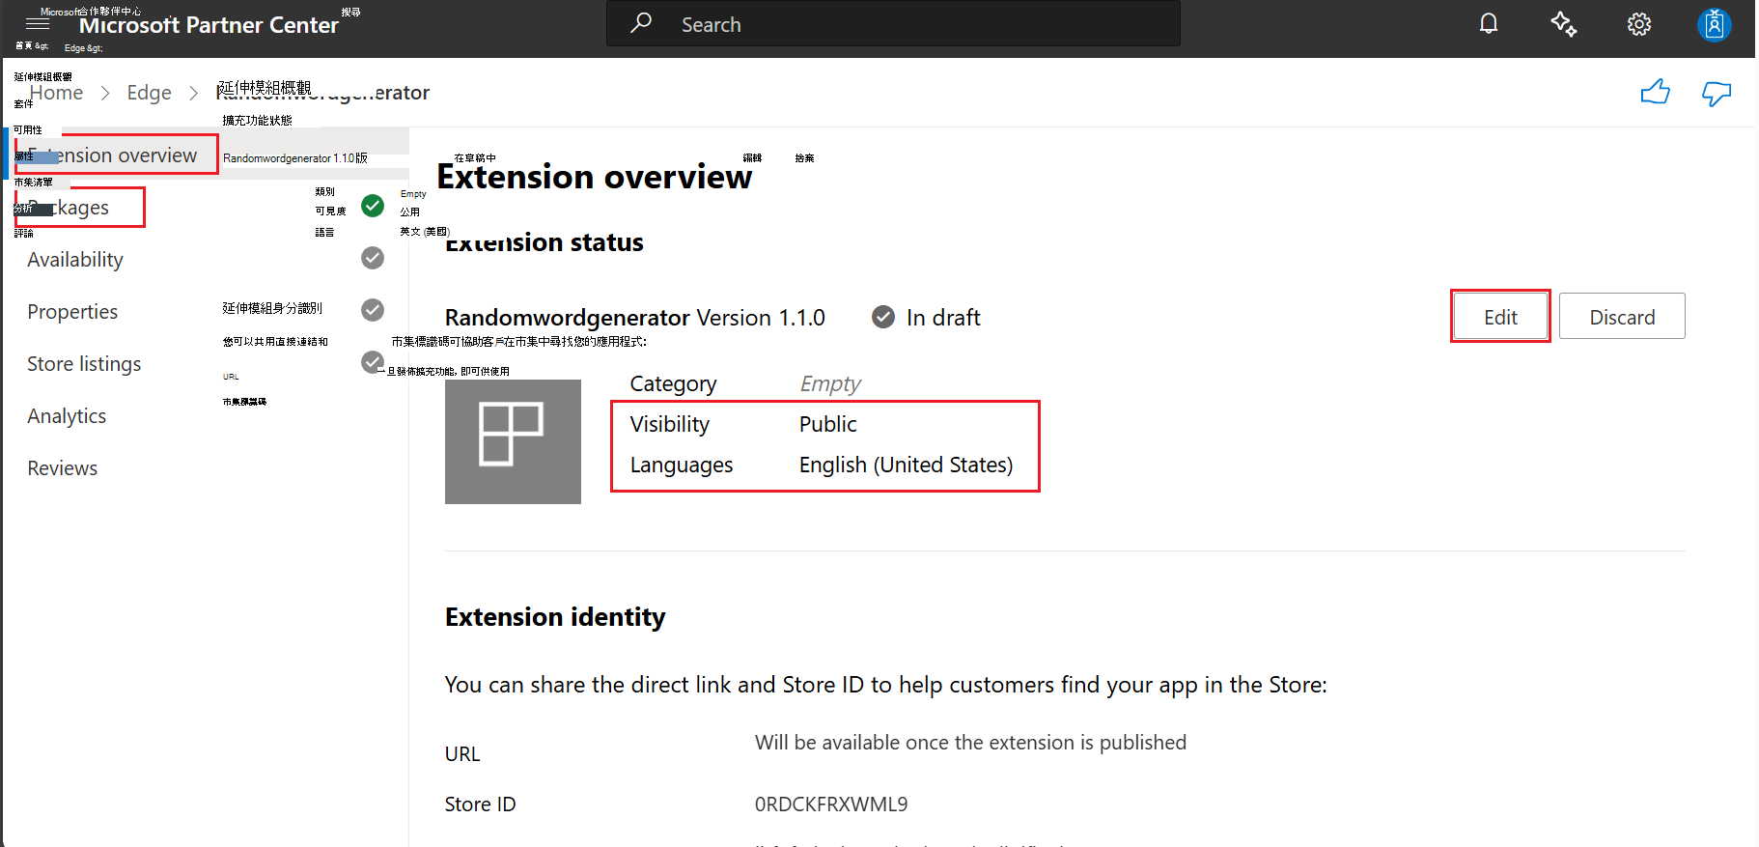Open Properties in the sidebar

pyautogui.click(x=72, y=312)
